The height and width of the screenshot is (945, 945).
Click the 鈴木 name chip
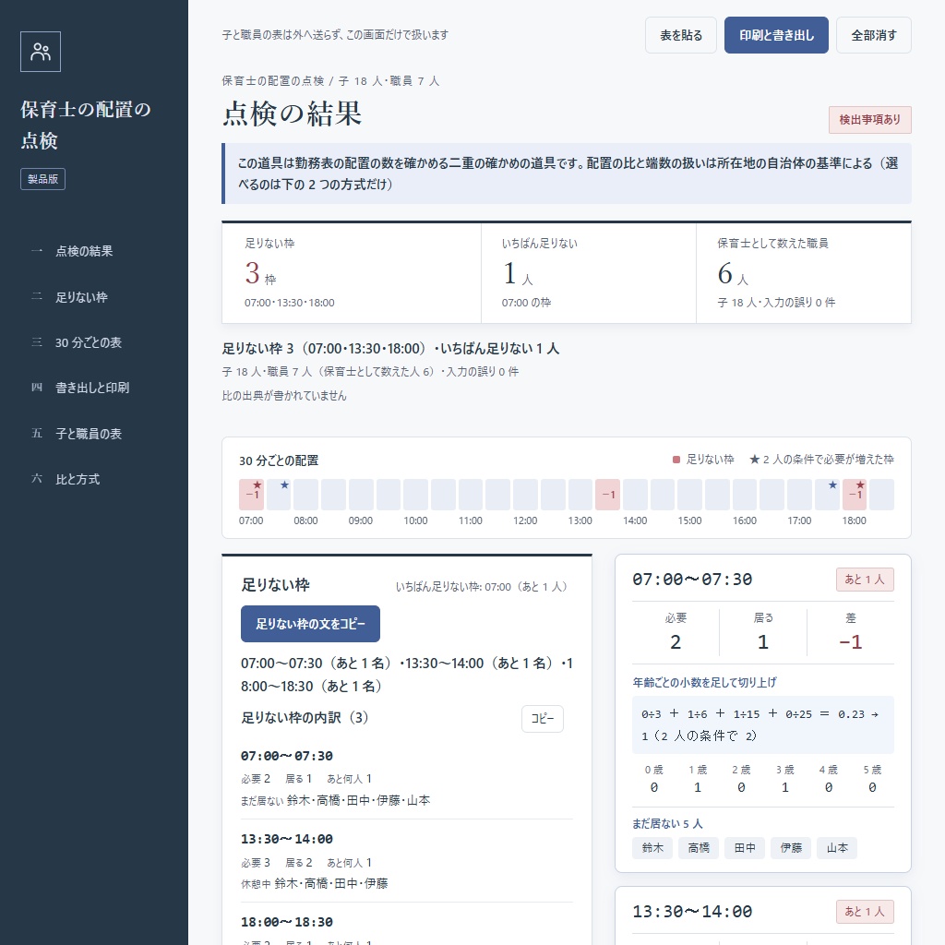coord(652,848)
